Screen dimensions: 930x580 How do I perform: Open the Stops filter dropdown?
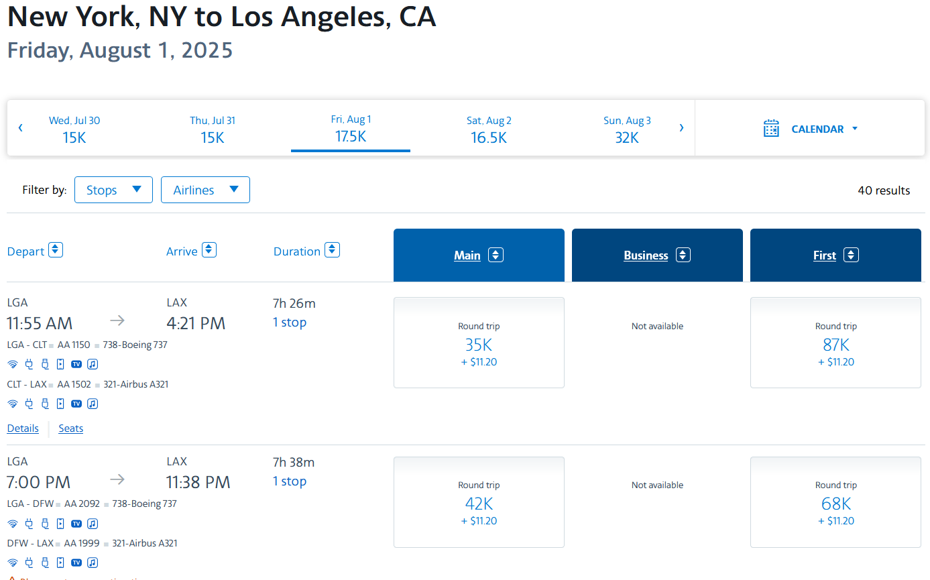point(113,190)
